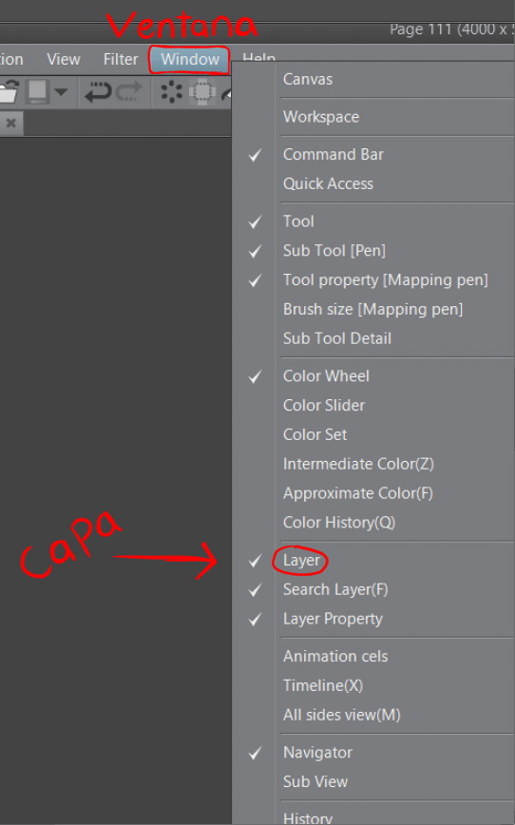Close the canvas tab with x
This screenshot has height=825, width=515.
tap(11, 124)
